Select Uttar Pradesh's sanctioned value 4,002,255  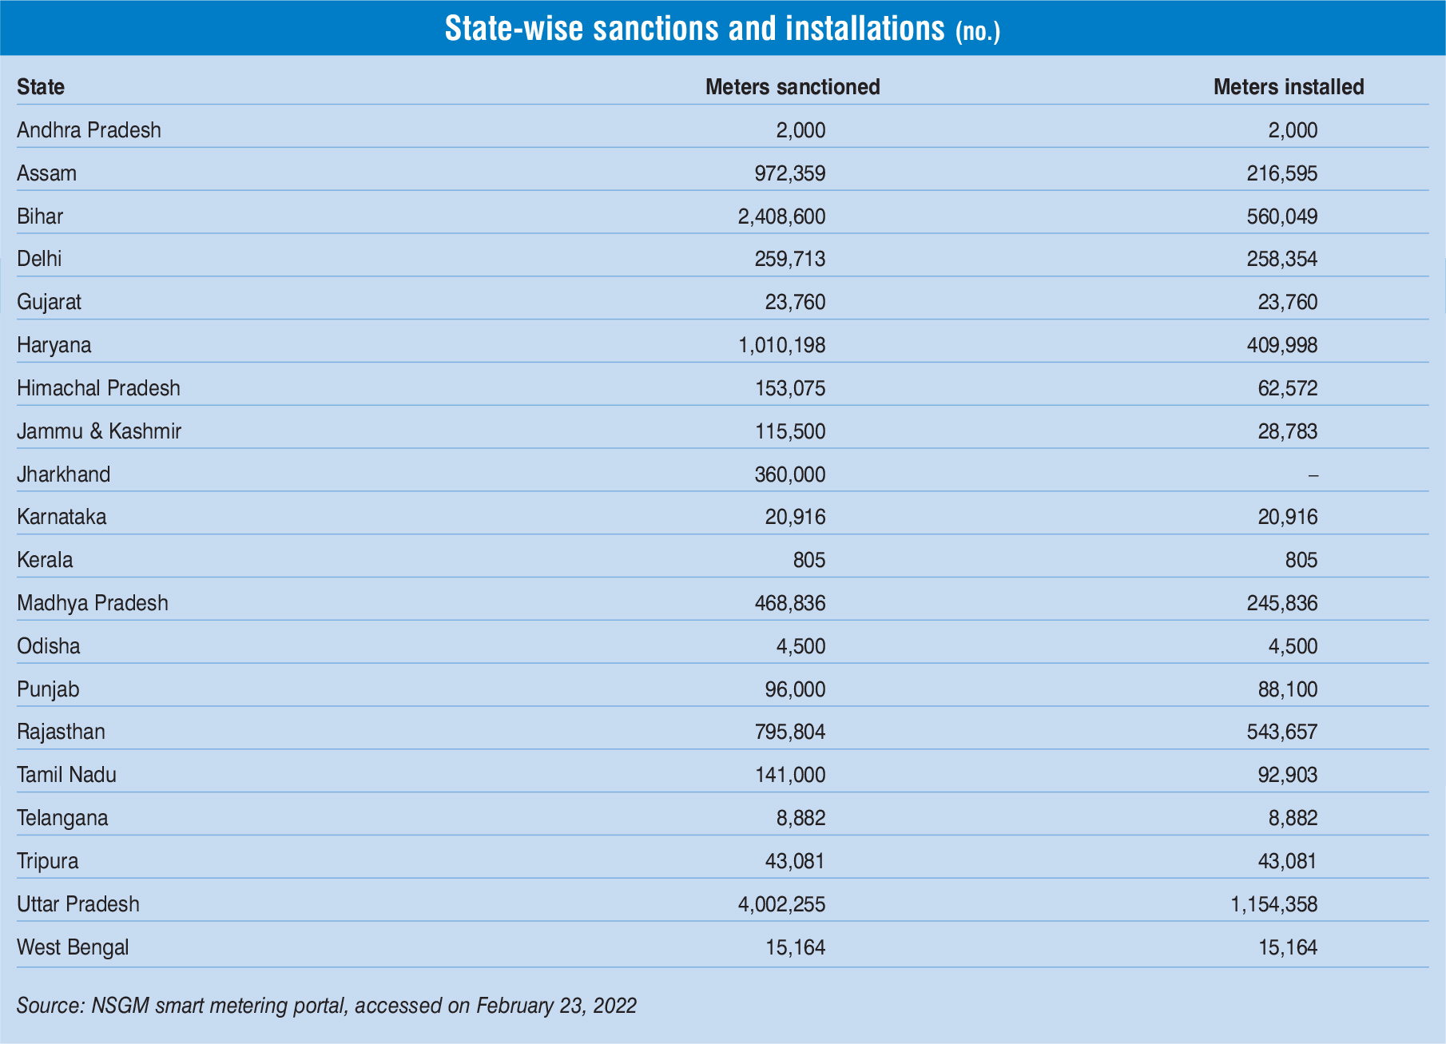(781, 904)
